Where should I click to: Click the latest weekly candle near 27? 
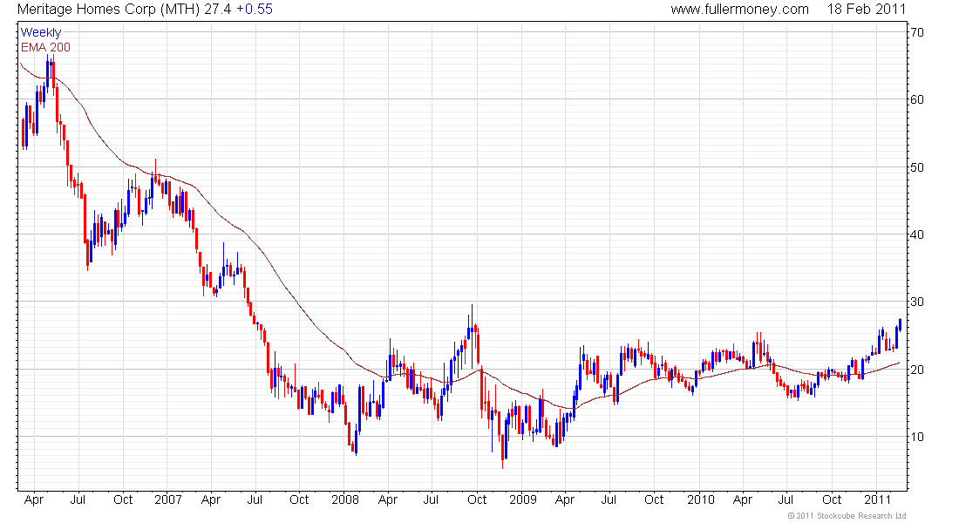click(x=900, y=325)
